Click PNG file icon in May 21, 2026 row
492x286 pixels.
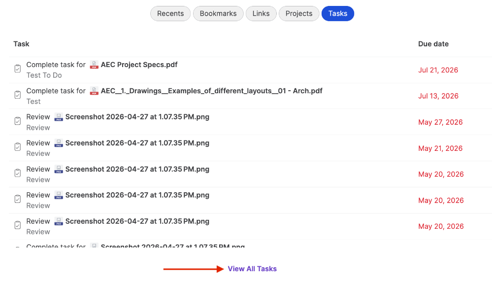point(59,143)
